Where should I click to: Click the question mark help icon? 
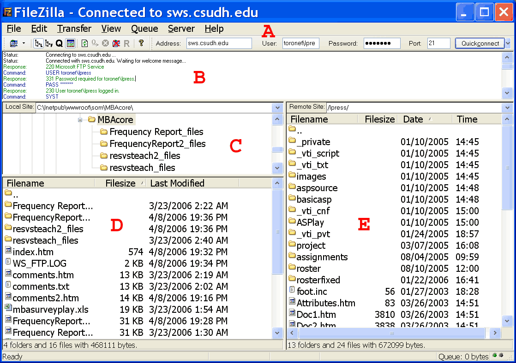141,43
